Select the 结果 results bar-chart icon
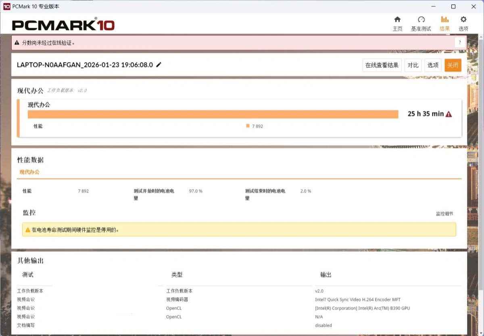The height and width of the screenshot is (336, 484). [444, 19]
